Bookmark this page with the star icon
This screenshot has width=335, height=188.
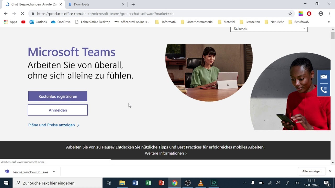(x=290, y=14)
